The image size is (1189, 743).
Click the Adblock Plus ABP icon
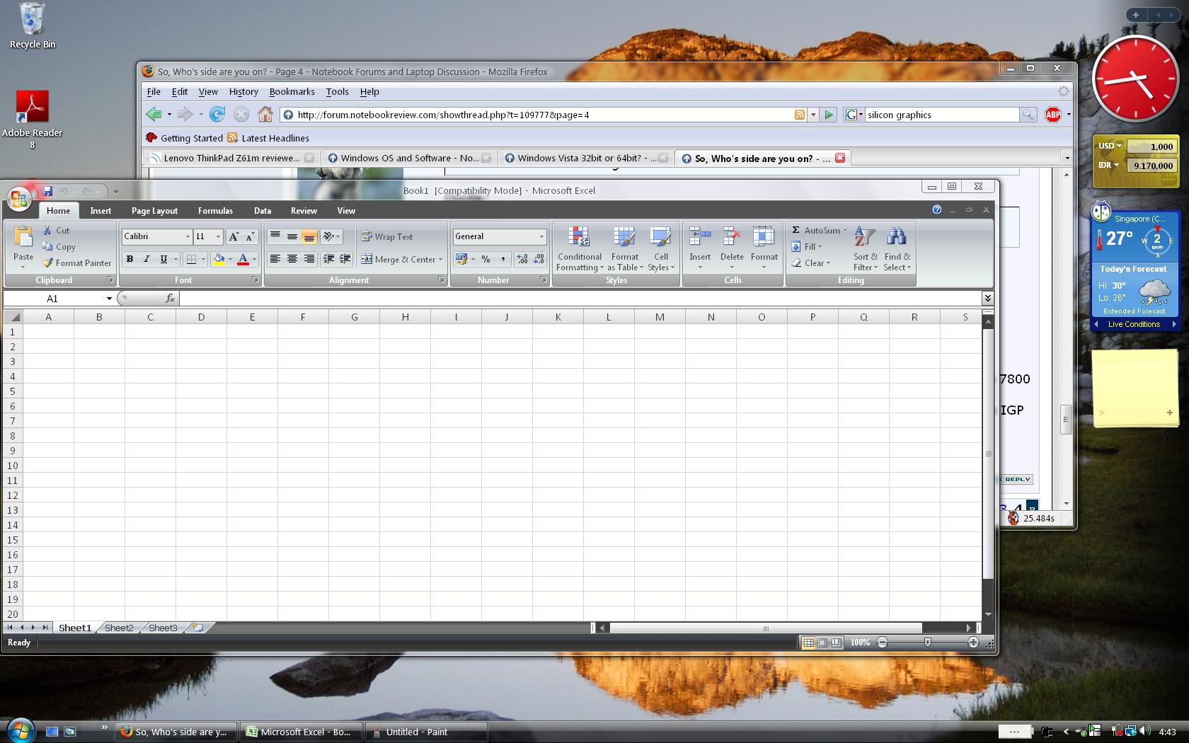[x=1053, y=115]
